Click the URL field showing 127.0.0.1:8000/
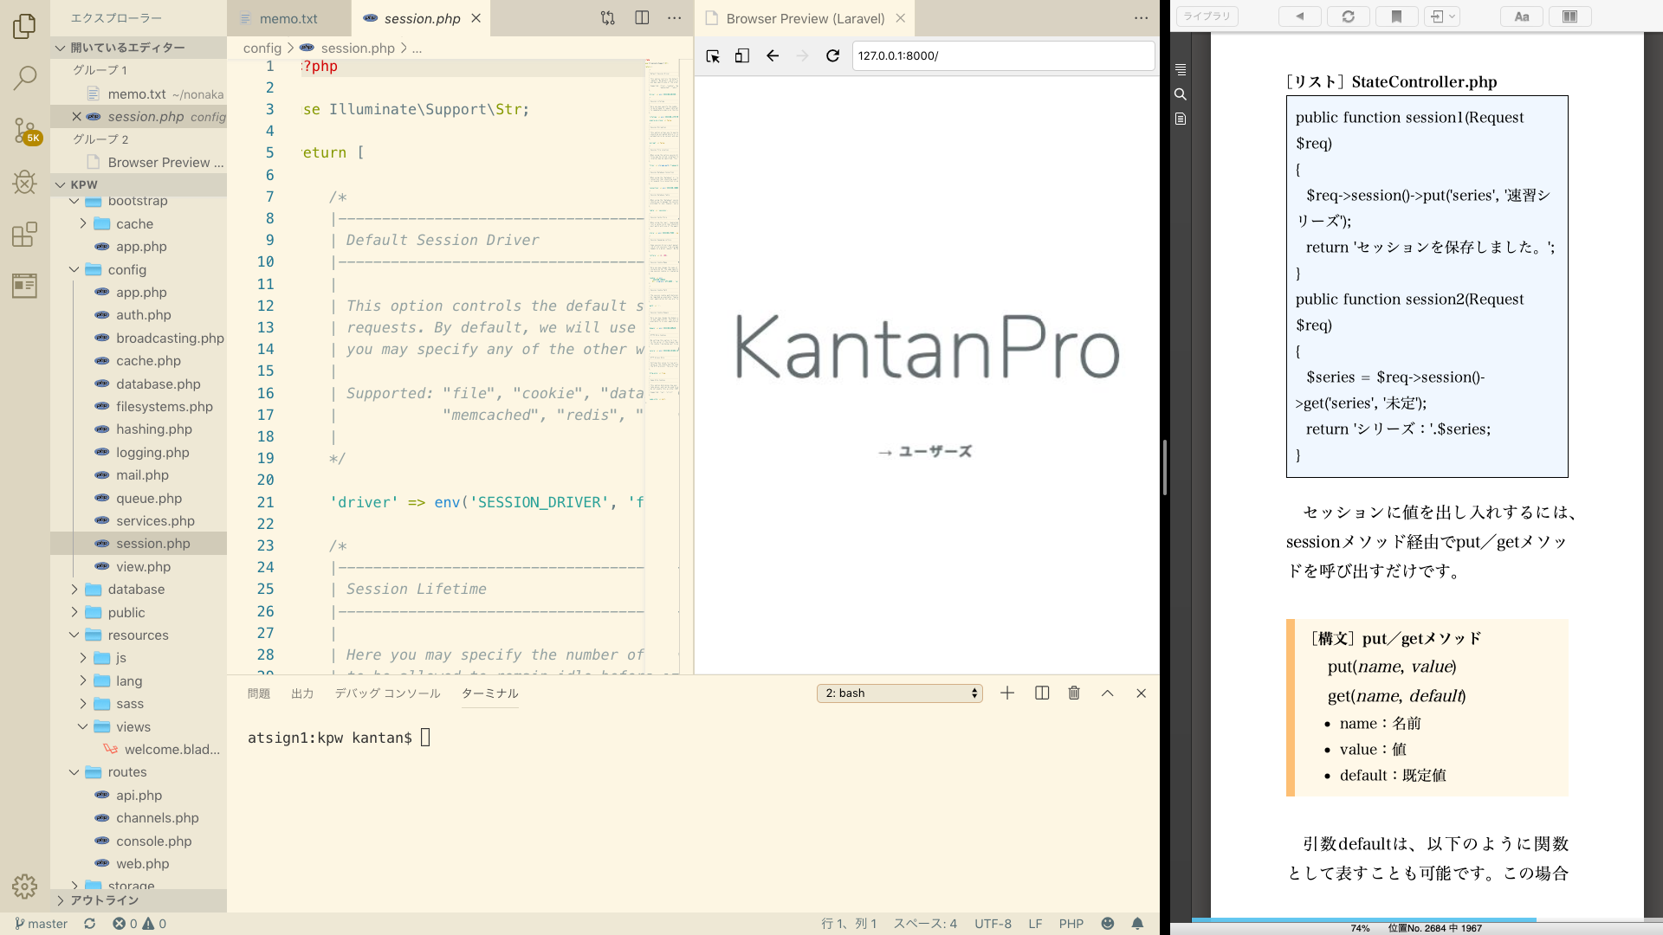Image resolution: width=1663 pixels, height=935 pixels. tap(1003, 55)
